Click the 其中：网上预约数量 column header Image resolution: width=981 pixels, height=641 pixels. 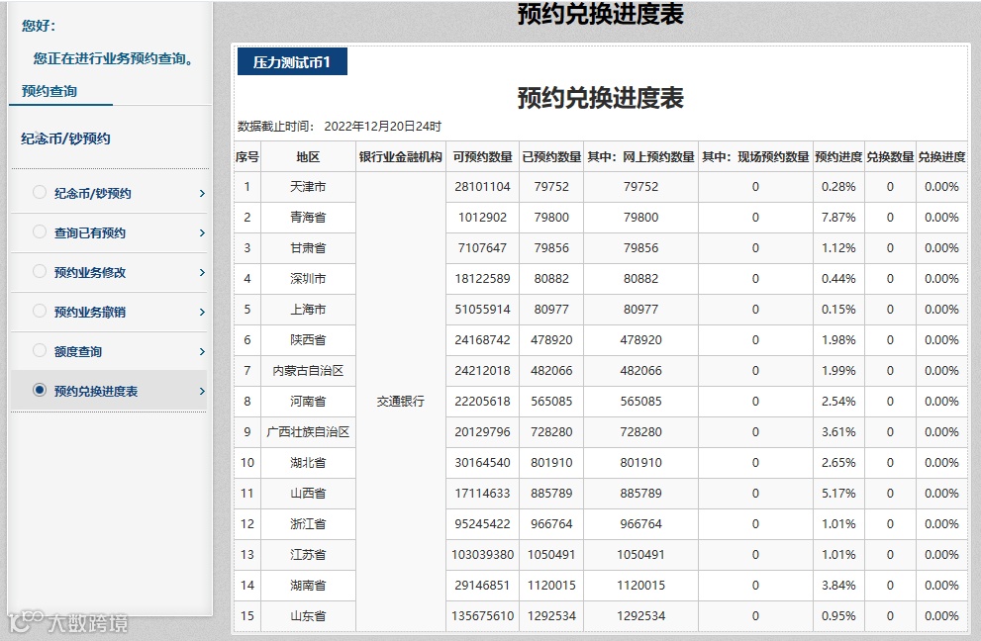click(640, 157)
